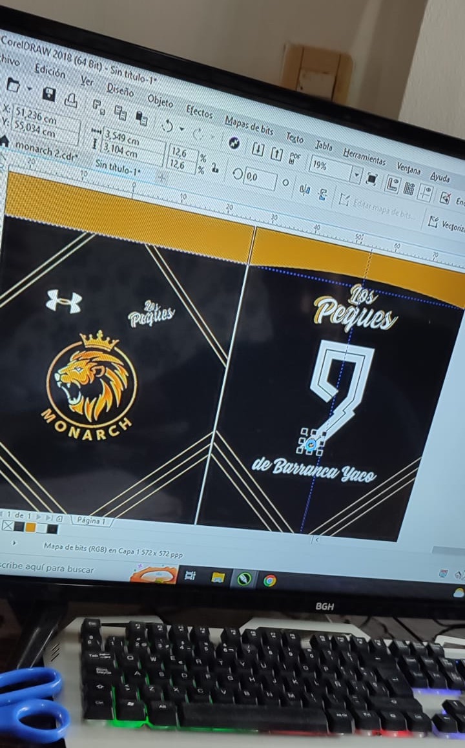465x748 pixels.
Task: Click the Import icon with down arrow
Action: [258, 149]
